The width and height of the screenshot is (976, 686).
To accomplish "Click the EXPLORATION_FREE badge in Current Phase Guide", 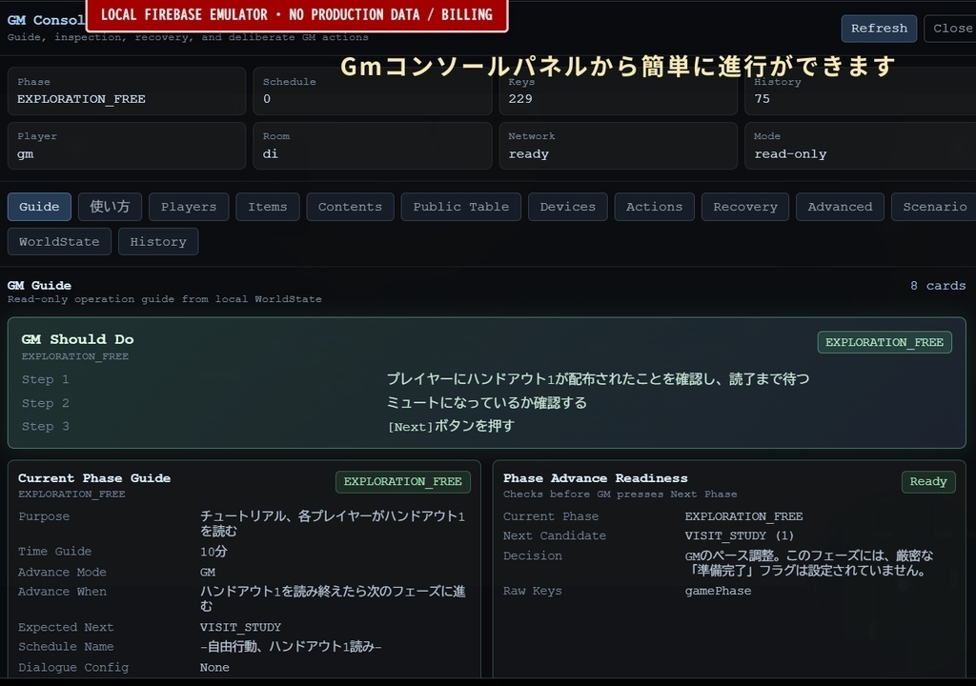I will [x=403, y=482].
